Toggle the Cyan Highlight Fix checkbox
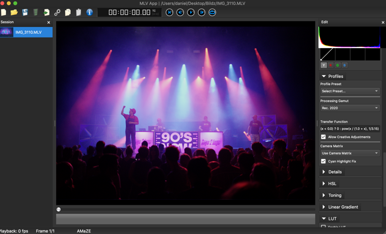Viewport: 386px width, 234px height. coord(323,161)
